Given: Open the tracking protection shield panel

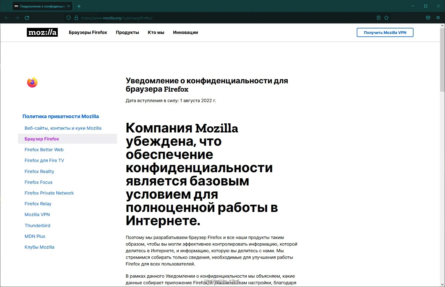Looking at the screenshot, I should coord(68,17).
